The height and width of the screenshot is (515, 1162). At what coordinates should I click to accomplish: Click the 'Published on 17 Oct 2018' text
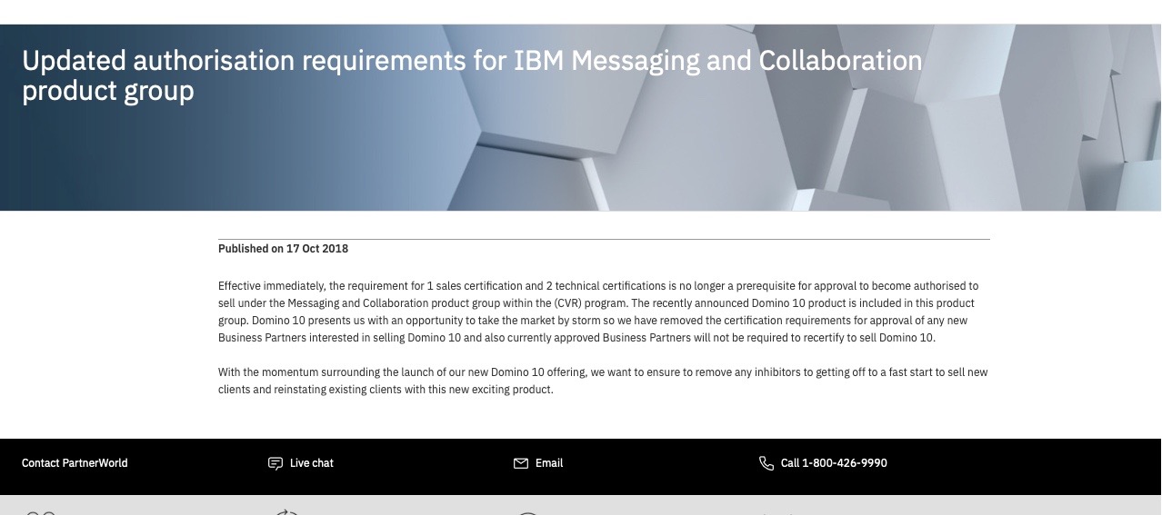pos(283,249)
